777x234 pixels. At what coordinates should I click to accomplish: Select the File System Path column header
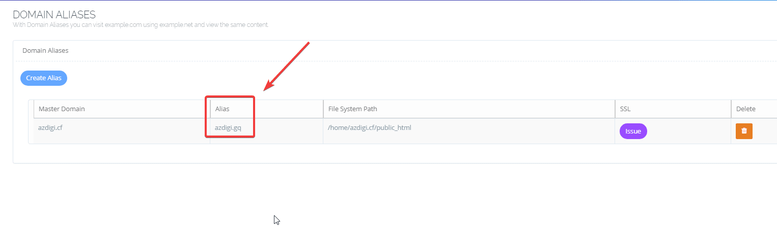pyautogui.click(x=352, y=109)
